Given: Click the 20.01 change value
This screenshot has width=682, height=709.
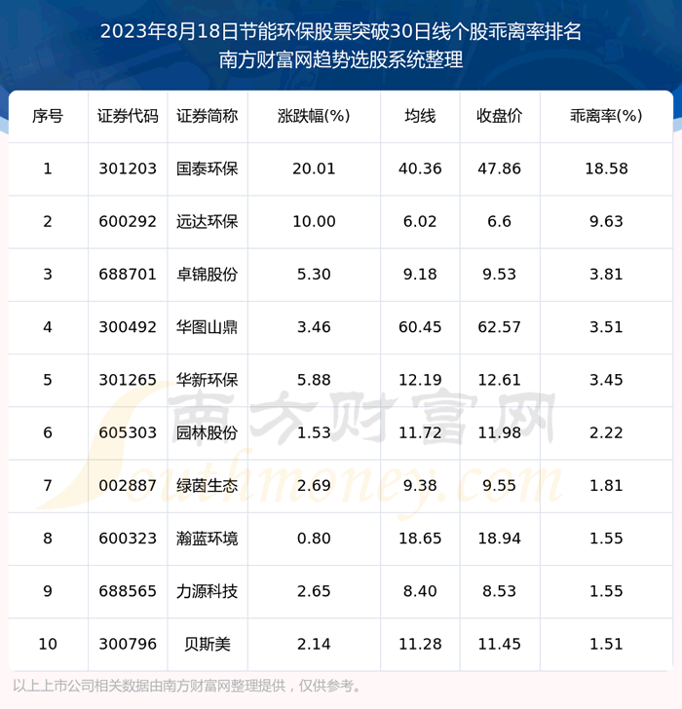Looking at the screenshot, I should pos(314,168).
